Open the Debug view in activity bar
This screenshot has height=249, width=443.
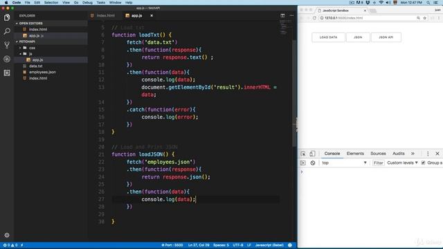click(x=7, y=59)
